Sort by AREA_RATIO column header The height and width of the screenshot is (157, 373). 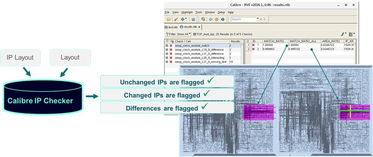(x=332, y=41)
